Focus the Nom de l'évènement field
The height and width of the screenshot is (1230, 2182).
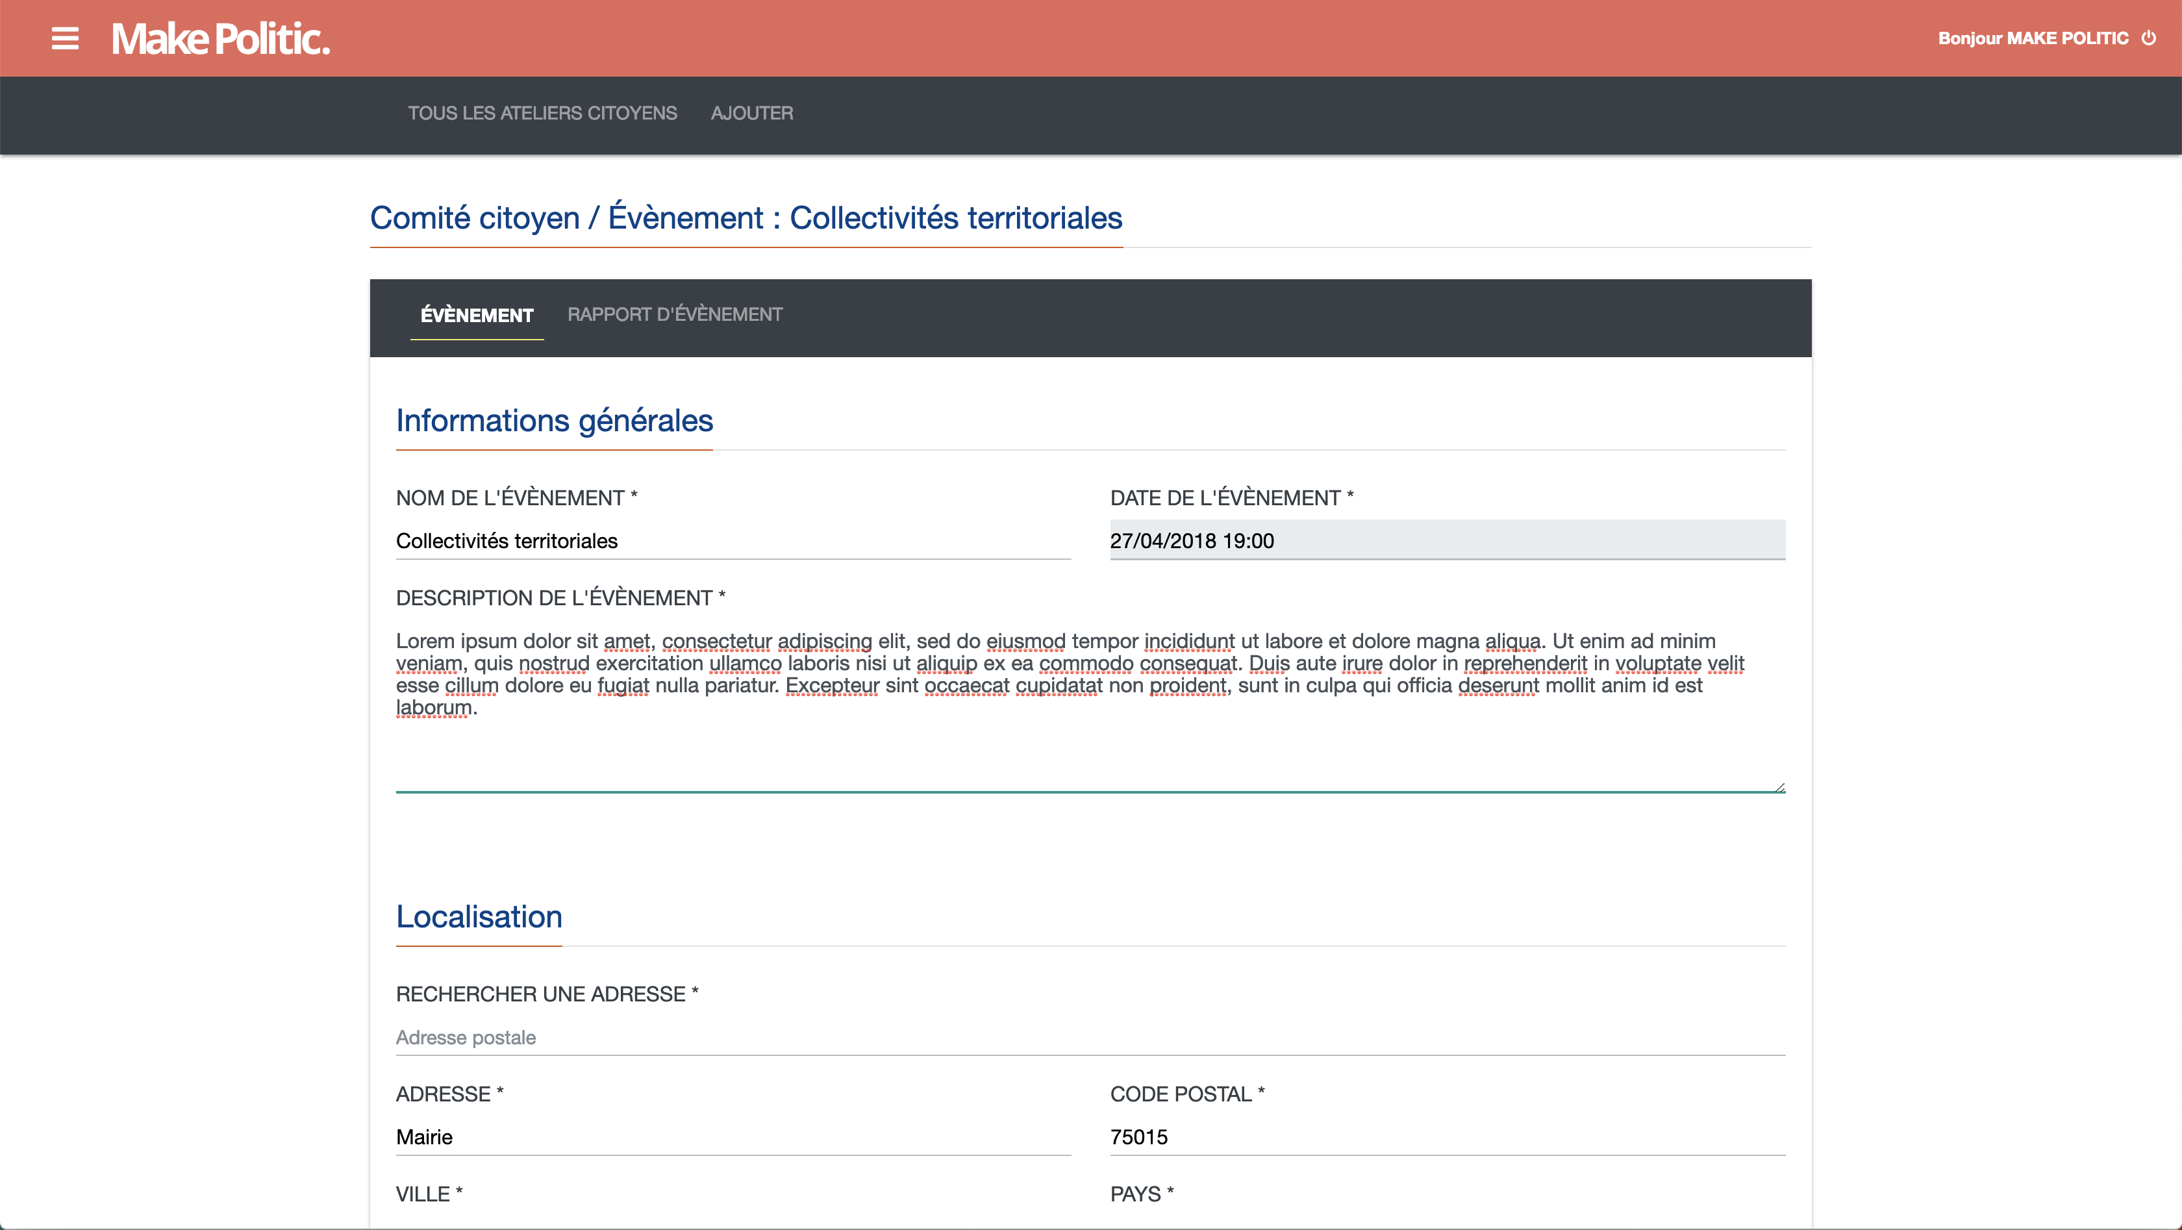point(733,540)
